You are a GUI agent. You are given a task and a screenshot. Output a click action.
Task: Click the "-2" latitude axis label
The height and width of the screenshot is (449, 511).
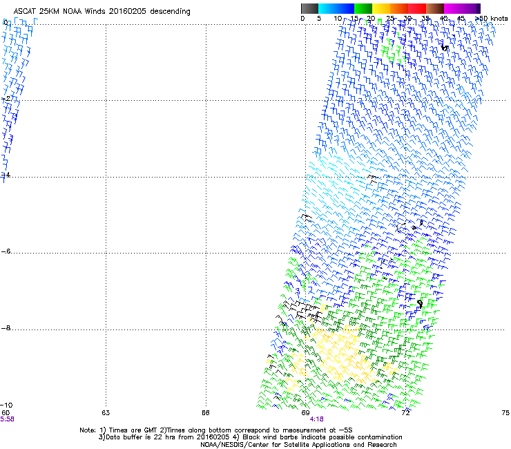[6, 99]
